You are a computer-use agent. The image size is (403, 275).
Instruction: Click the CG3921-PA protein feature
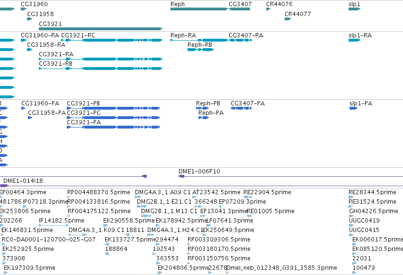point(113,127)
